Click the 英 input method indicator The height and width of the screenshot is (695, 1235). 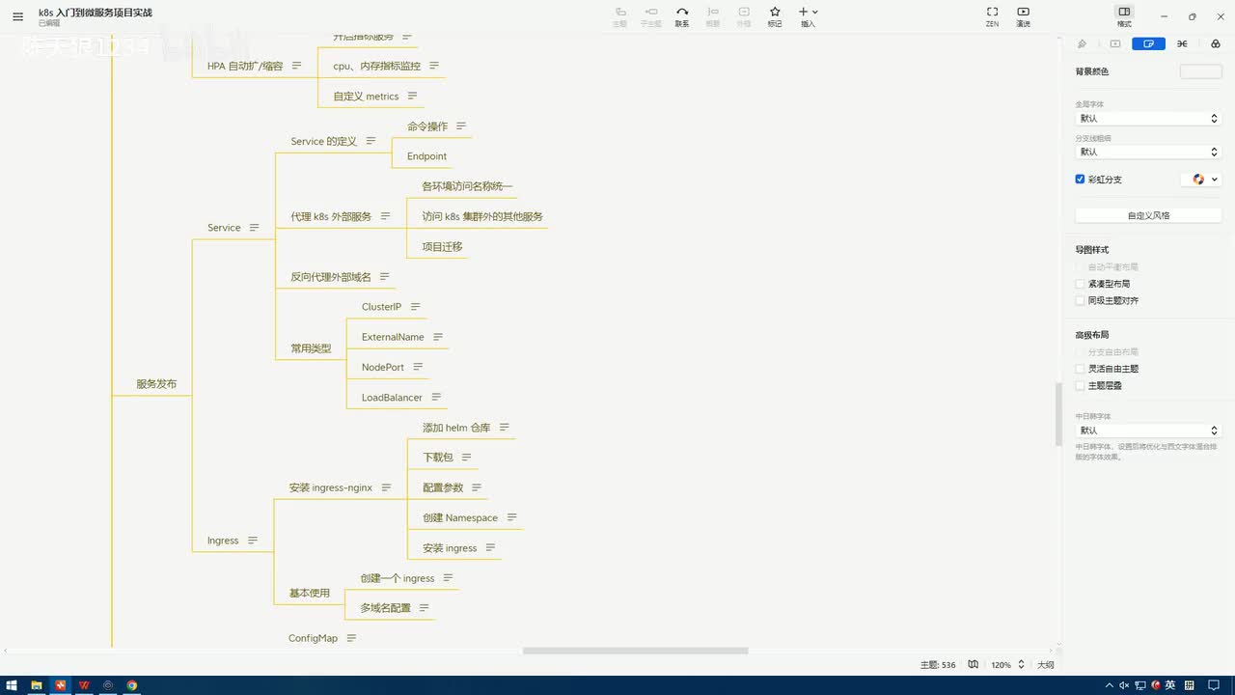click(1170, 685)
